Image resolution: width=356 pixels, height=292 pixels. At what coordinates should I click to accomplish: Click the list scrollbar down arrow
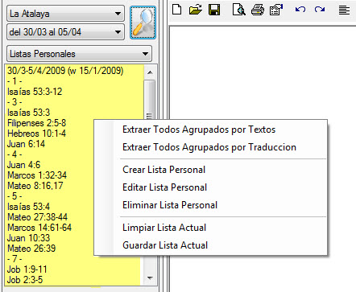click(x=150, y=278)
